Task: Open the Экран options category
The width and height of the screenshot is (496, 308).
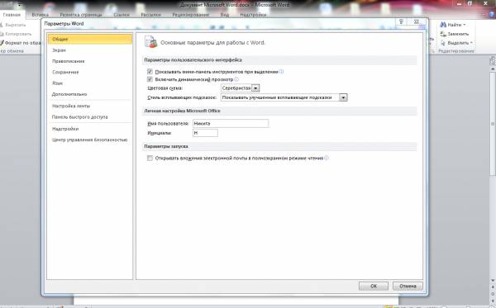Action: coord(90,50)
